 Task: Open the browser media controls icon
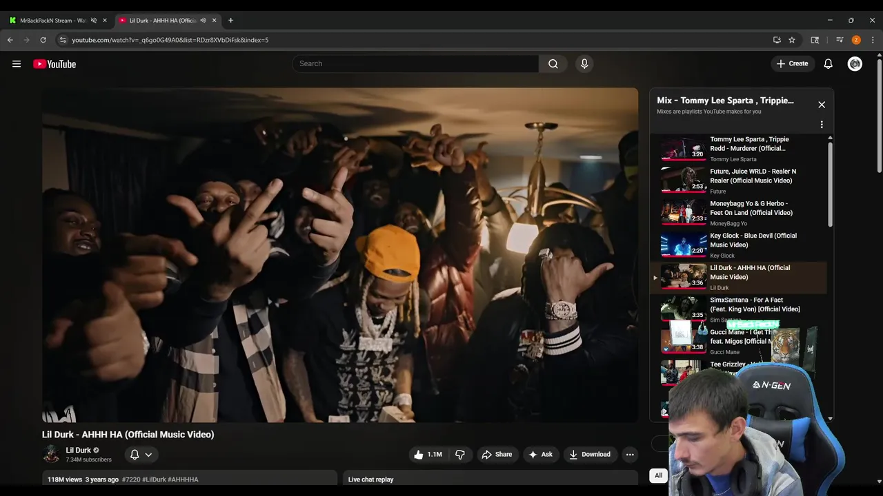[840, 40]
